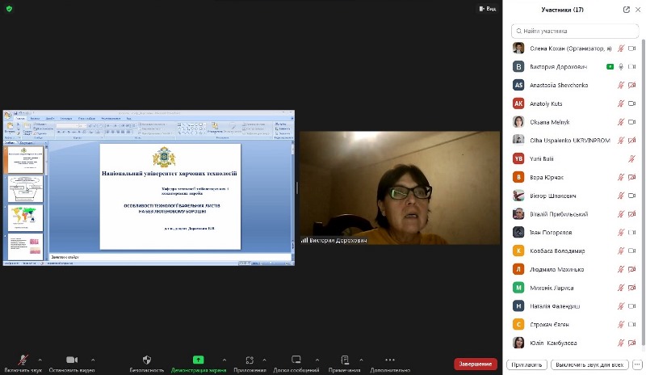Image resolution: width=646 pixels, height=375 pixels.
Task: Click Выключить звук для всех button
Action: [589, 364]
